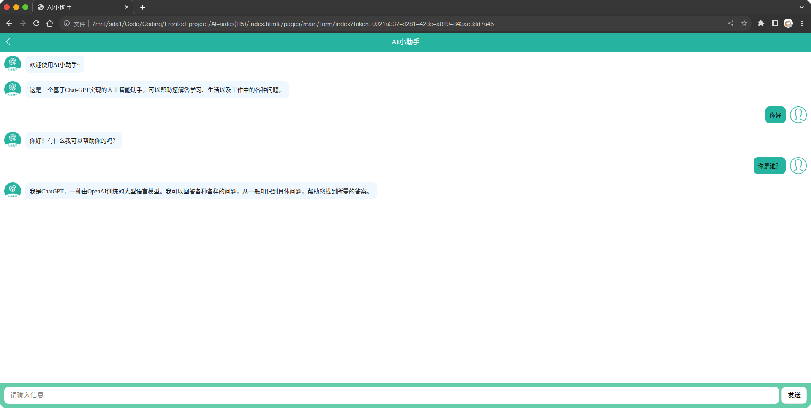Open the browser profile avatar
Viewport: 811px width, 408px height.
click(788, 24)
